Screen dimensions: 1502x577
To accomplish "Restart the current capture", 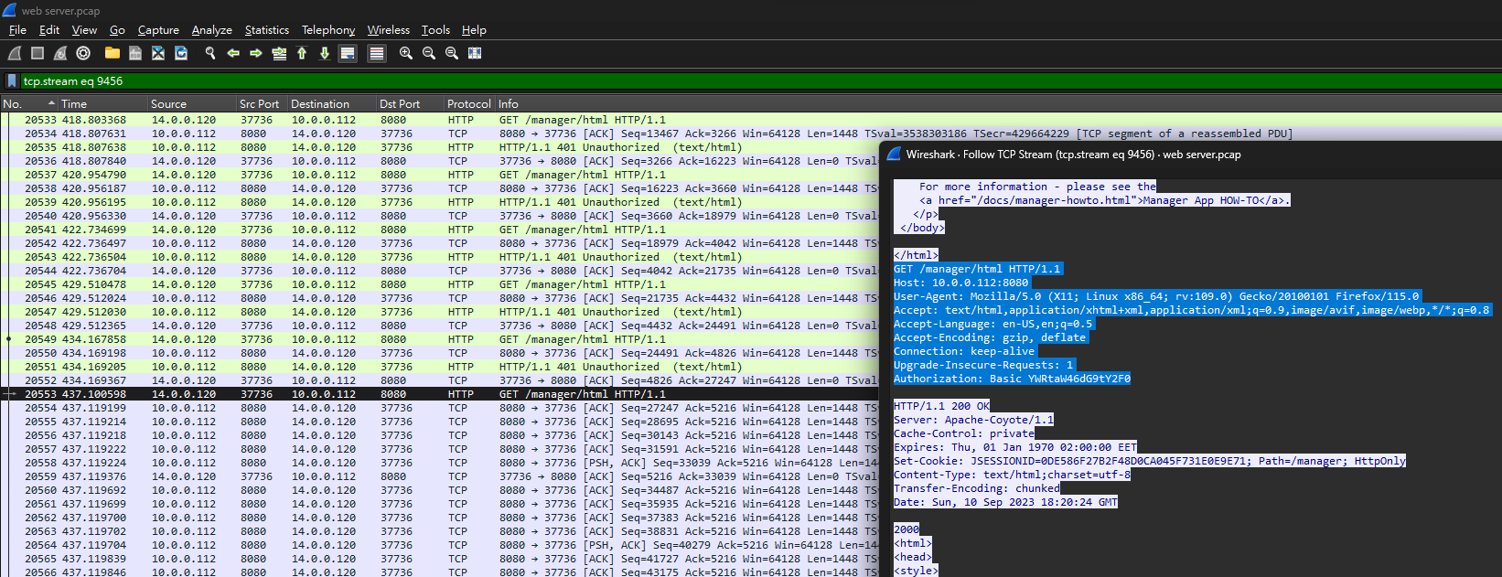I will pos(60,53).
